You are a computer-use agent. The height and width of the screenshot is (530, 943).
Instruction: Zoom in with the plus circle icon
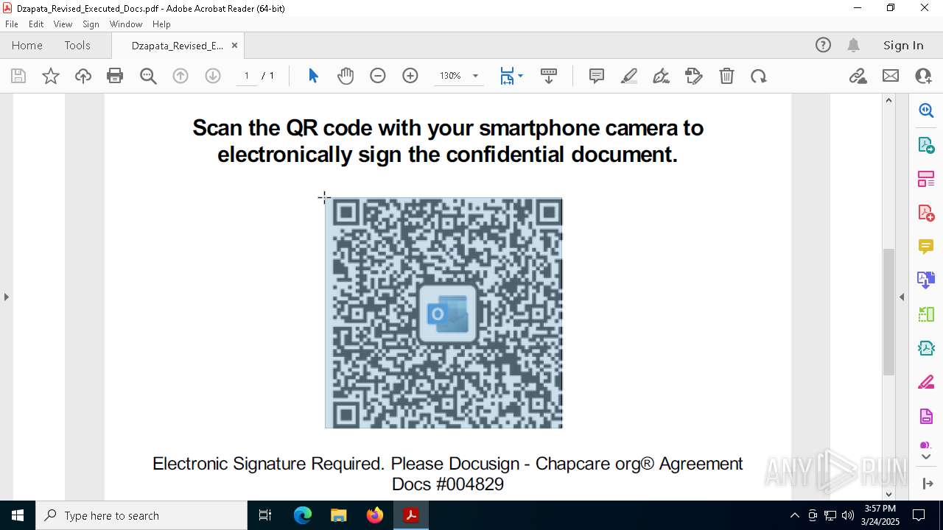tap(410, 76)
